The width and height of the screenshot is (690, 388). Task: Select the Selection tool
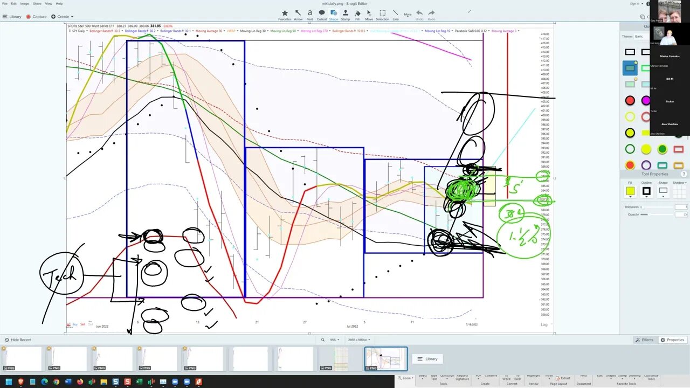tap(382, 15)
